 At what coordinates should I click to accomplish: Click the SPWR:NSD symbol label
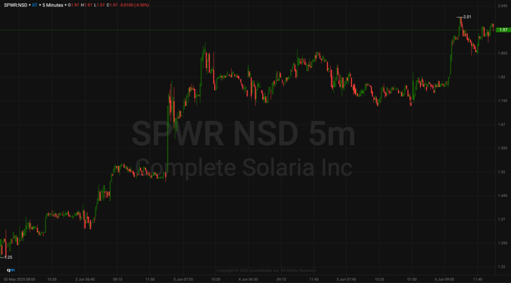(15, 5)
